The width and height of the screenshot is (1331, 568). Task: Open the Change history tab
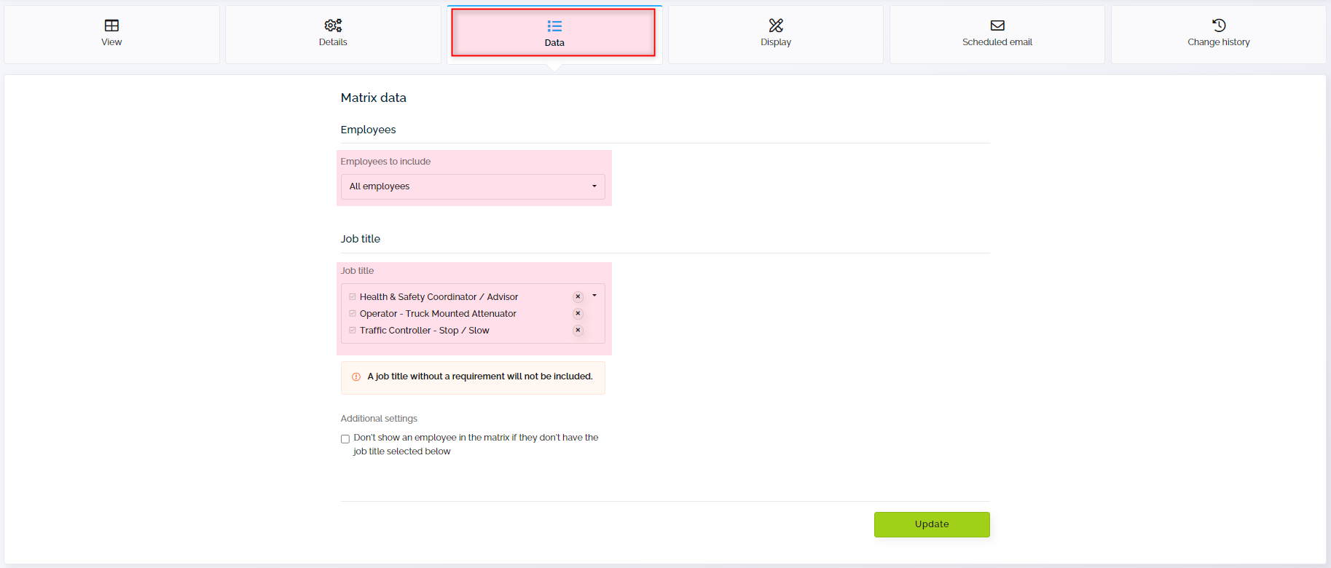[x=1218, y=34]
